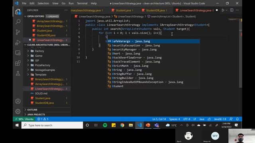
Task: Run the Java file with play button
Action: (223, 10)
